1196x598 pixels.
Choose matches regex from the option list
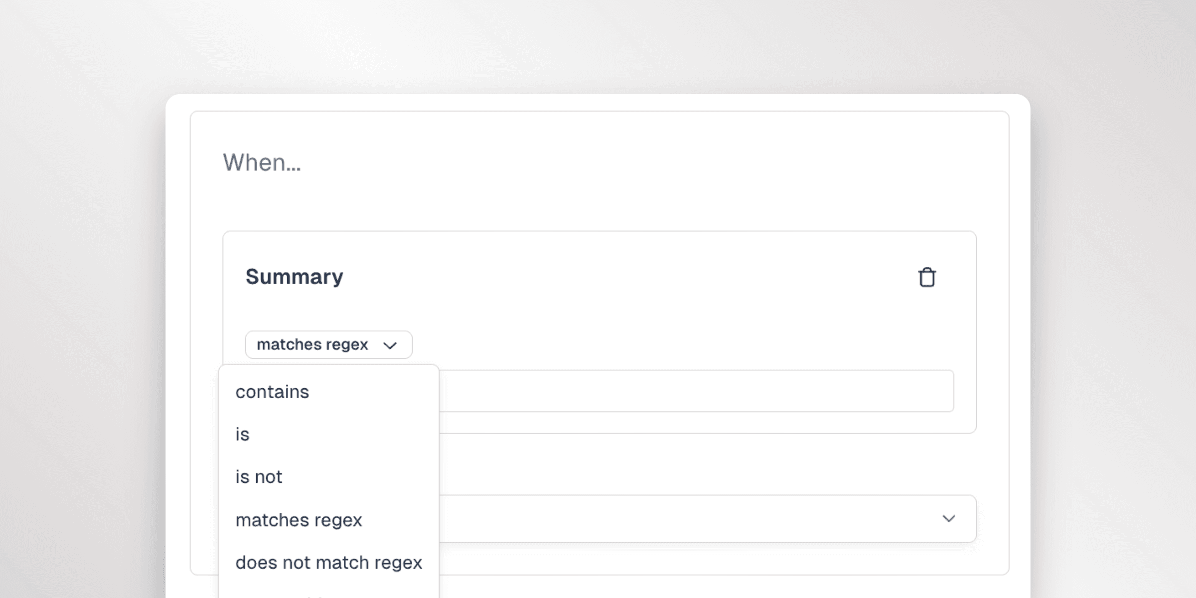pos(299,520)
